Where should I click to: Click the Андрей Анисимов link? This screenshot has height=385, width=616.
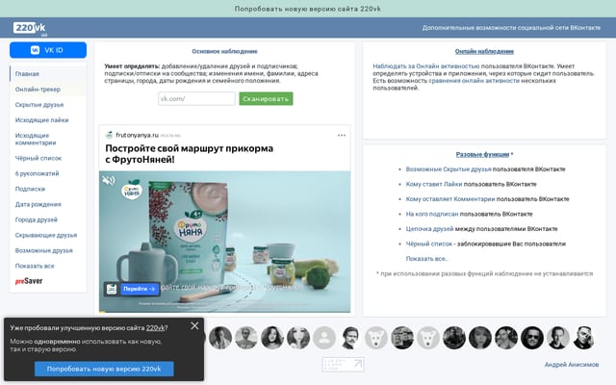[571, 365]
